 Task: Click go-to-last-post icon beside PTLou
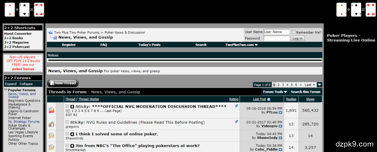pyautogui.click(x=280, y=113)
